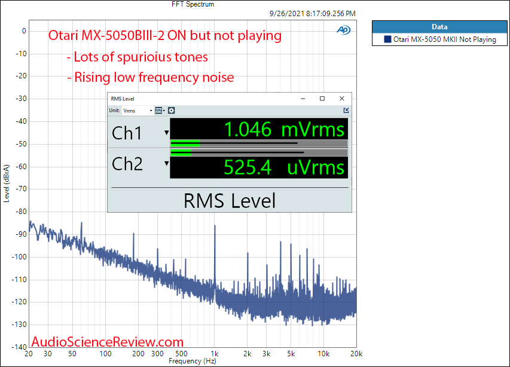510x367 pixels.
Task: Click the pop-out icon in RMS Level toolbar
Action: pyautogui.click(x=346, y=111)
